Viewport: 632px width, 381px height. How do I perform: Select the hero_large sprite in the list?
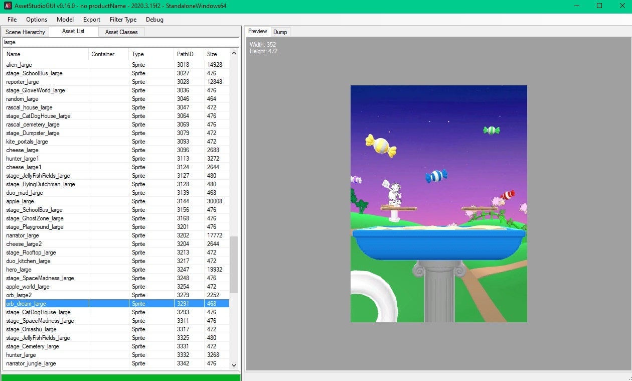[45, 270]
